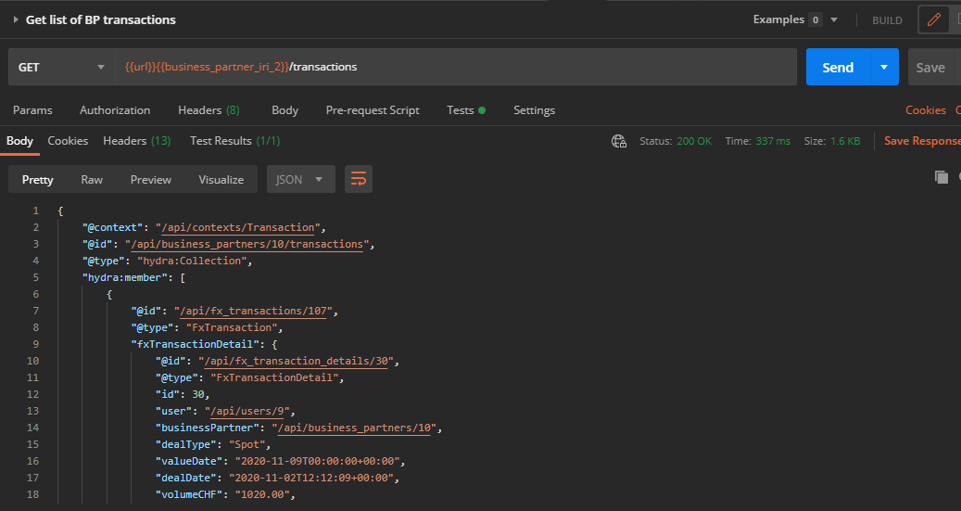
Task: Click the Save Response link
Action: (922, 141)
